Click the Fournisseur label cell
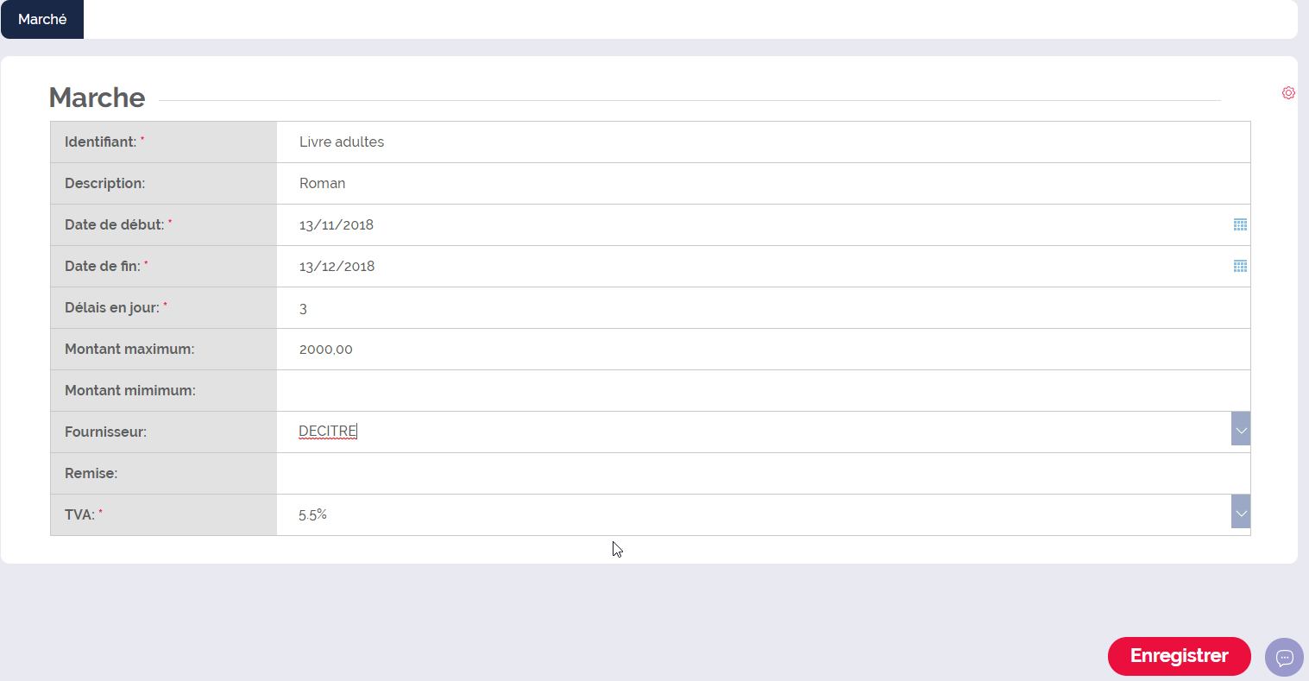1309x681 pixels. [x=164, y=432]
